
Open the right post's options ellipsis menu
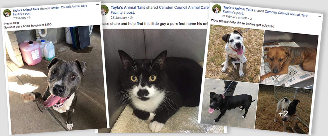(319, 17)
